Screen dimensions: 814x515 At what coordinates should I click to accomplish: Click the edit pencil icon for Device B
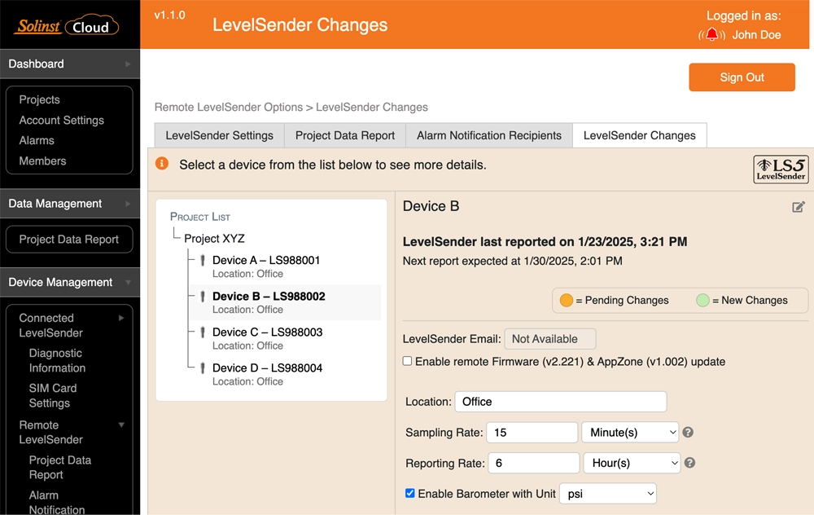coord(799,207)
